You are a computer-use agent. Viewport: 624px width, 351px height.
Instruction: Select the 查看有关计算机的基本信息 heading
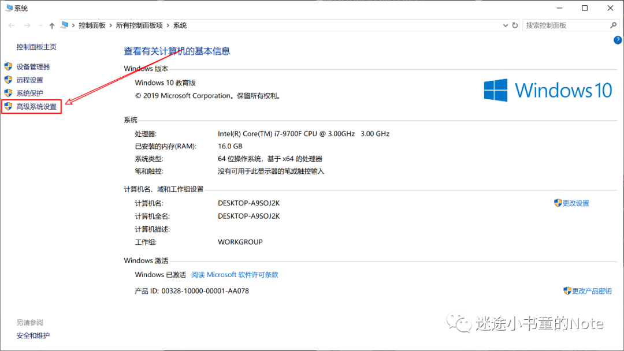coord(177,51)
